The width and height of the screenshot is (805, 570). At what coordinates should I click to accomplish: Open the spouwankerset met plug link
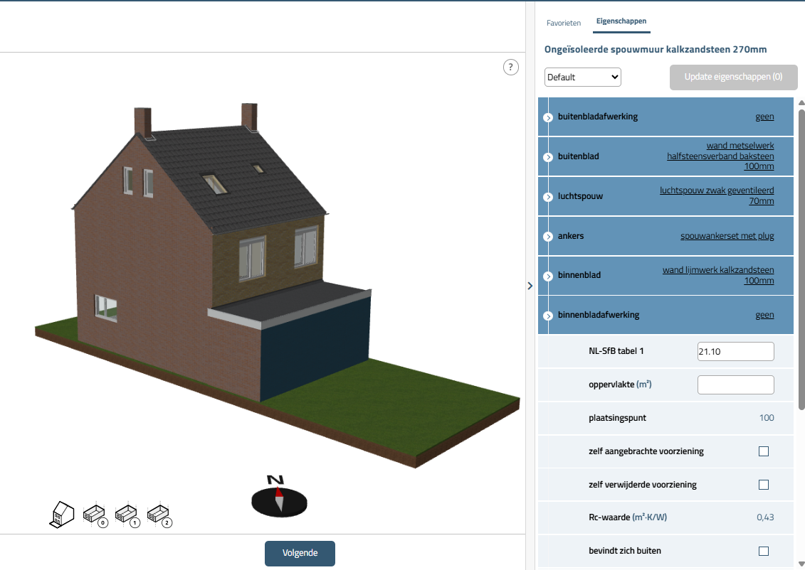click(727, 236)
